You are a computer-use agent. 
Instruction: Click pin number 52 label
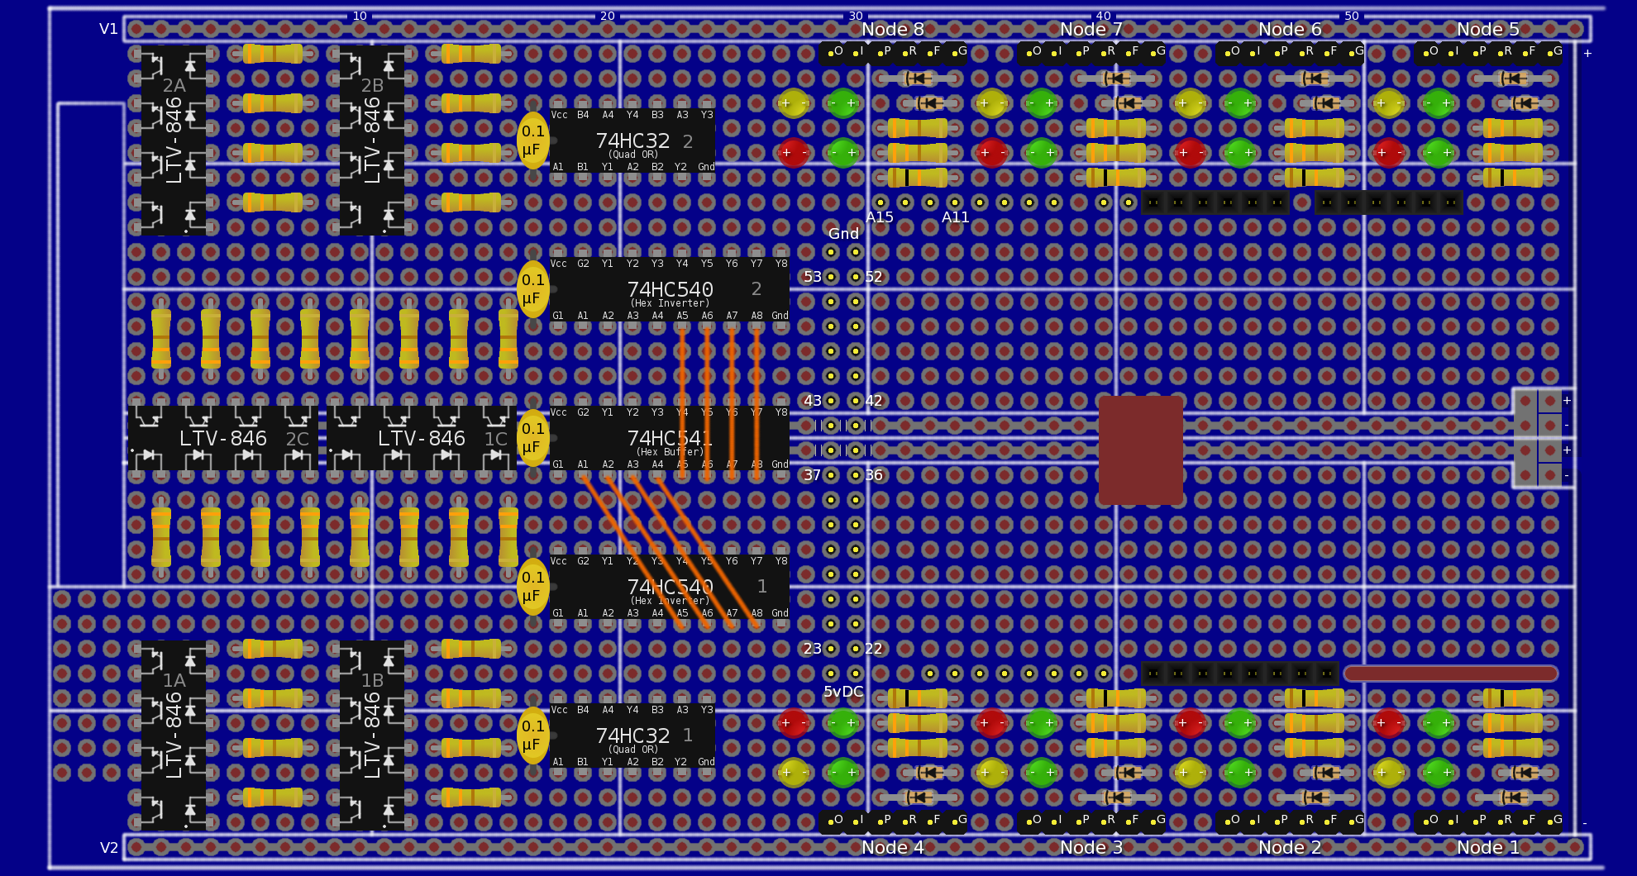click(x=874, y=277)
